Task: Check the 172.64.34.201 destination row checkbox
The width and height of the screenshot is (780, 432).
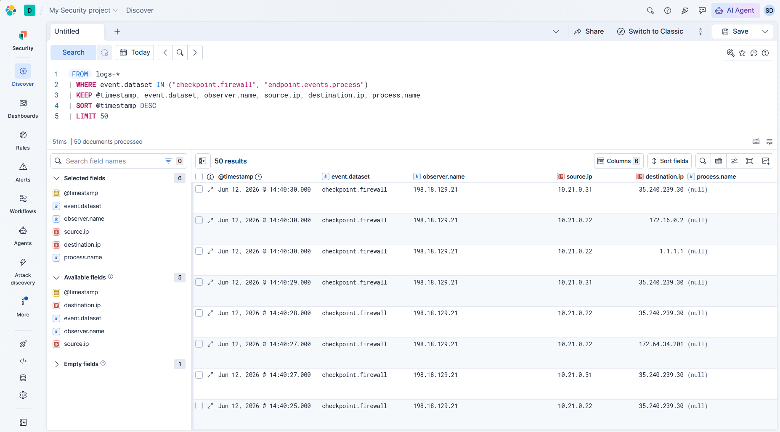Action: pos(199,344)
